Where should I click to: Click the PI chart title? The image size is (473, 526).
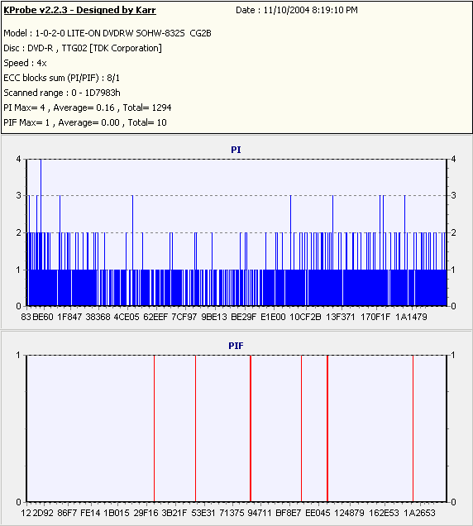point(236,150)
